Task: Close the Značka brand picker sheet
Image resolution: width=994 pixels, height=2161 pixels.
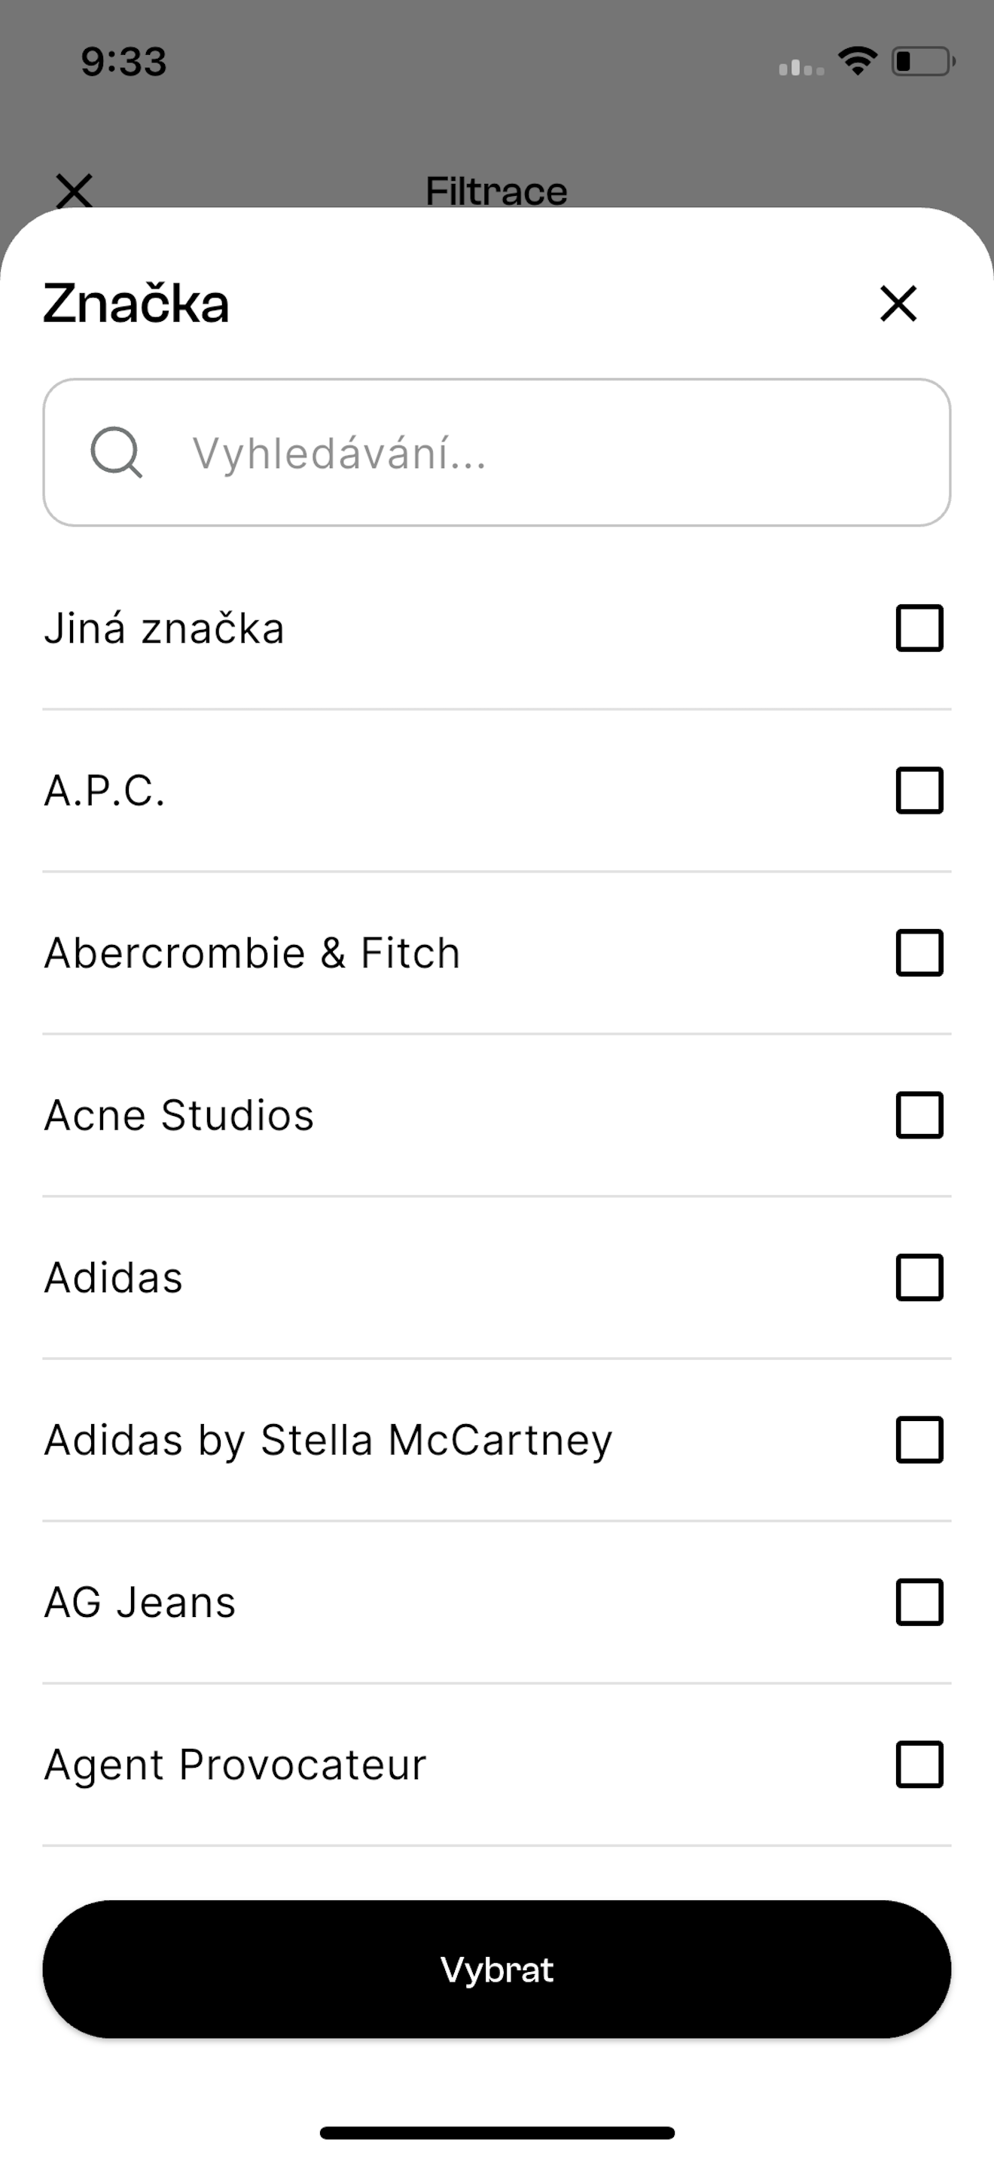Action: point(898,303)
